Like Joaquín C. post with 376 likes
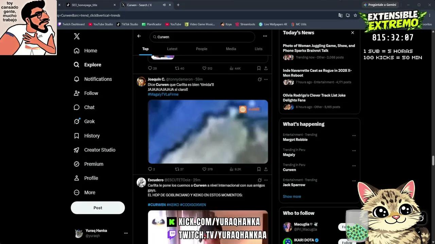The width and height of the screenshot is (435, 244). (x=207, y=169)
